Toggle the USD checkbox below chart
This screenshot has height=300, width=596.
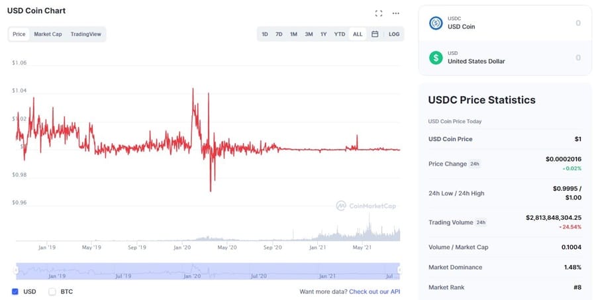click(x=15, y=291)
